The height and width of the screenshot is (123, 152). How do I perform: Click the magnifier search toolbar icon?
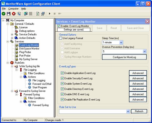pos(19,14)
